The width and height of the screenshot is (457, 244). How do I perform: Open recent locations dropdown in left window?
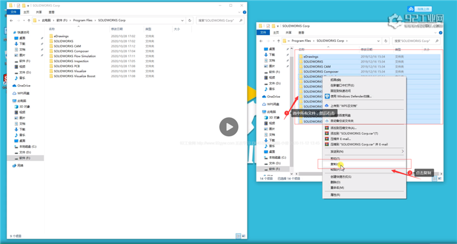pos(24,20)
